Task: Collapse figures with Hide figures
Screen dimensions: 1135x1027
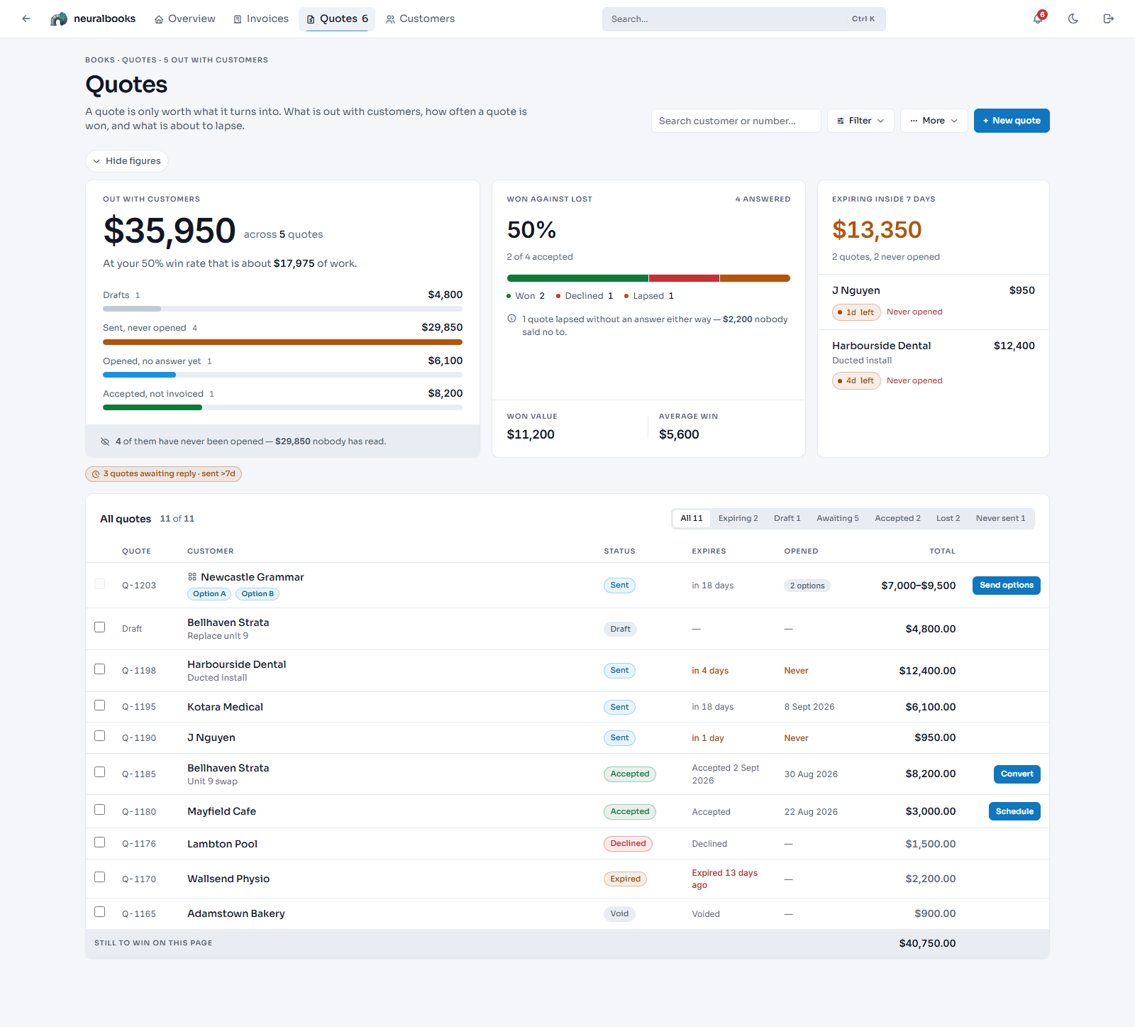Action: point(127,161)
